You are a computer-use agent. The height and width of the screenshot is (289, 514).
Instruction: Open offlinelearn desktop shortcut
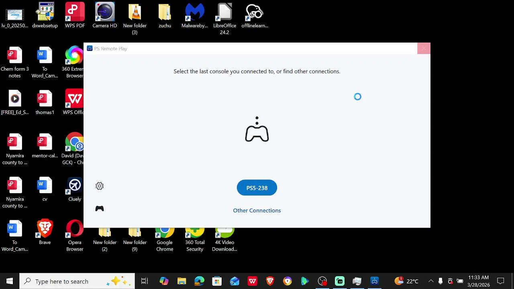click(255, 16)
